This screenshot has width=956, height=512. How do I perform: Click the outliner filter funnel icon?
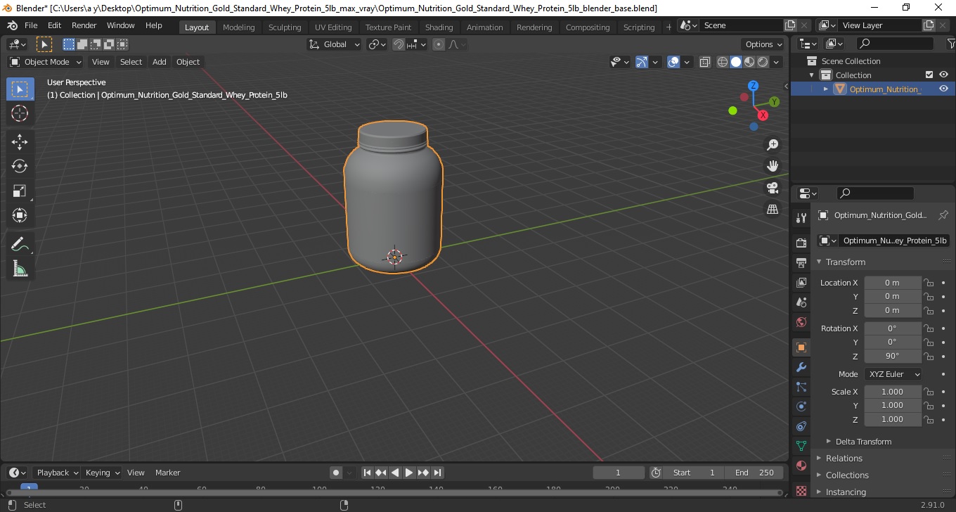pyautogui.click(x=950, y=44)
